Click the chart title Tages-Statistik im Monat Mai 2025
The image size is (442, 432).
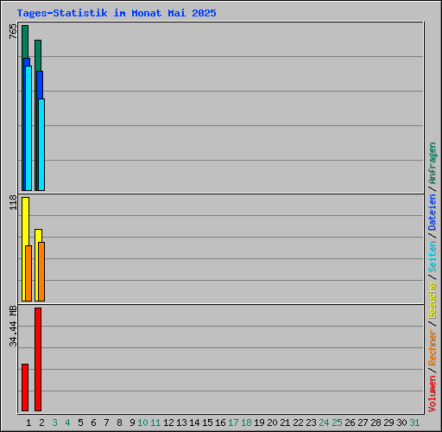[x=117, y=13]
